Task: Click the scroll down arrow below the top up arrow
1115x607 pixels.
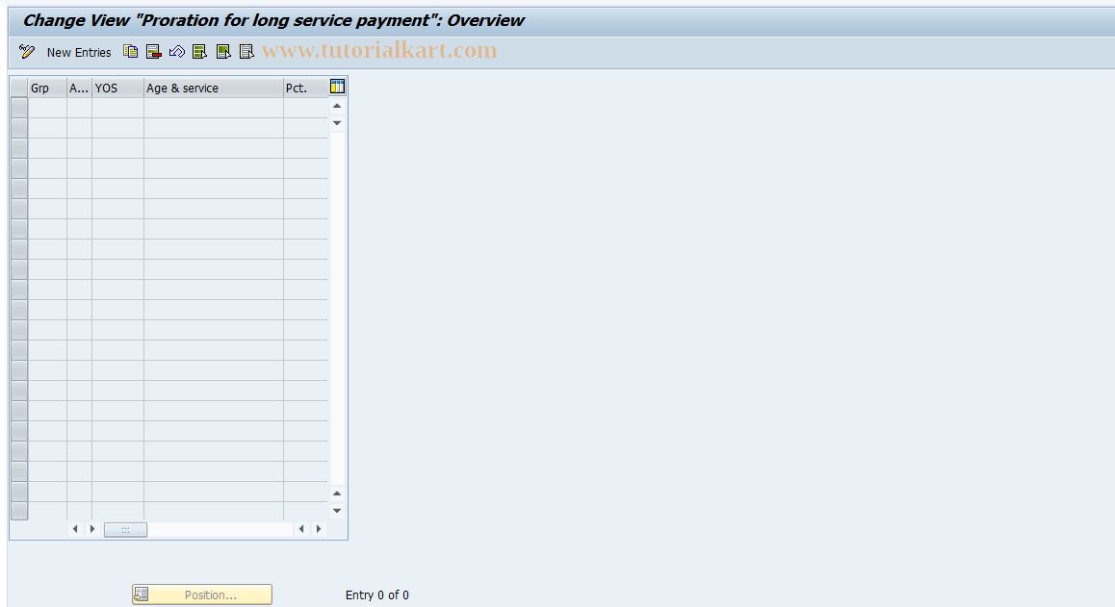Action: [337, 123]
